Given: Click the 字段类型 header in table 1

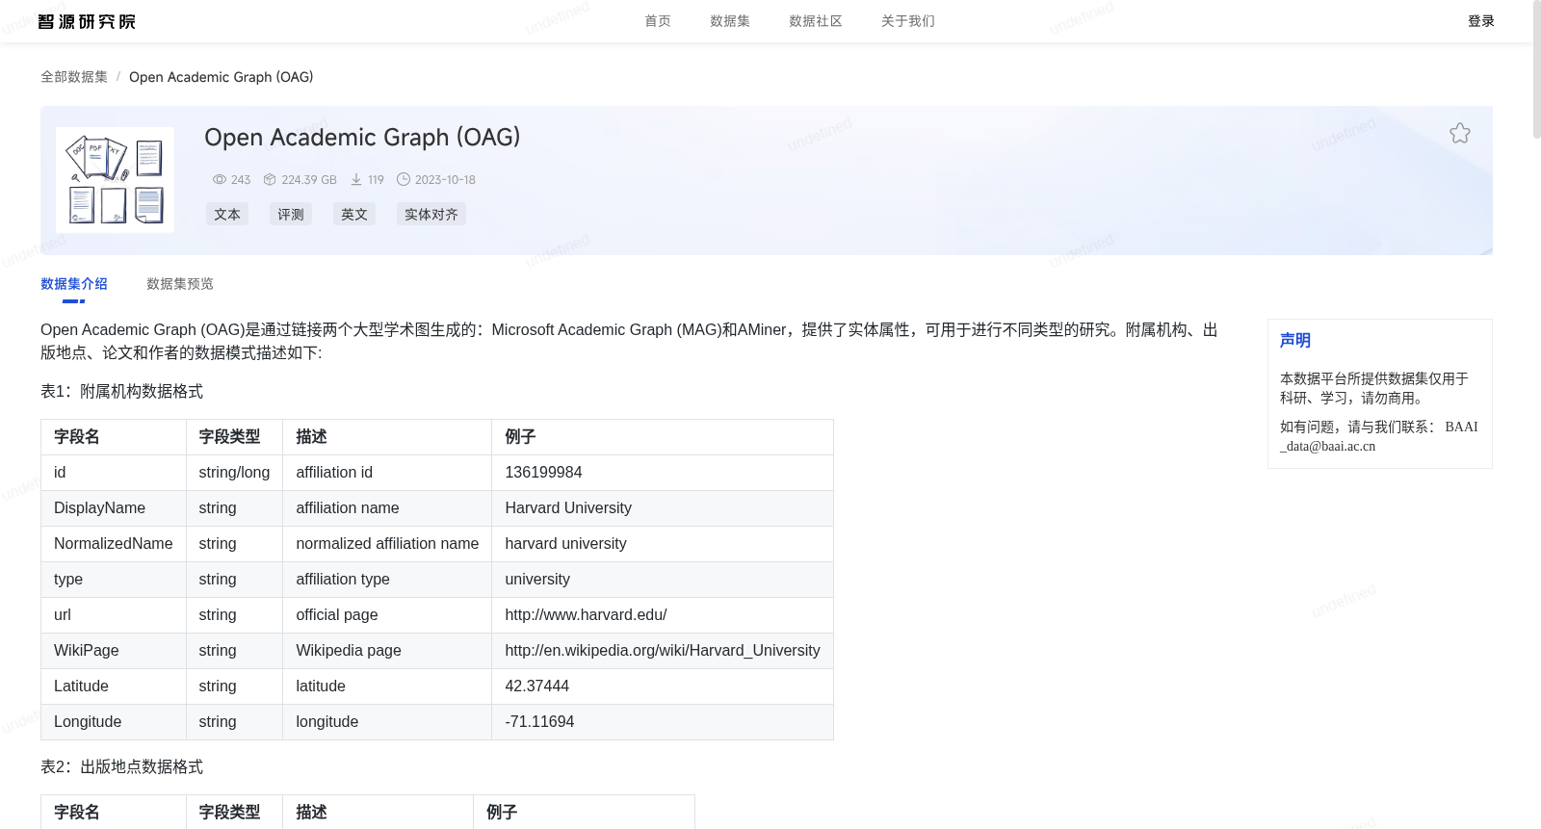Looking at the screenshot, I should [234, 437].
